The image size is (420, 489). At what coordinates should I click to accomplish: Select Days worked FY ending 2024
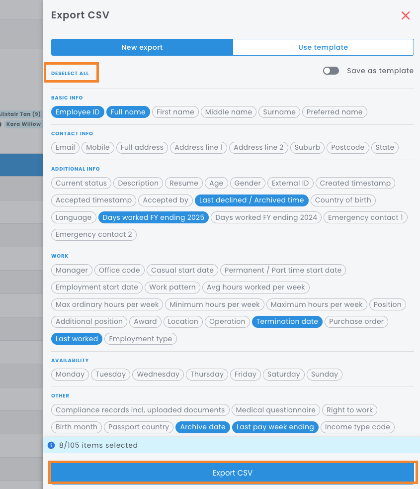click(266, 217)
